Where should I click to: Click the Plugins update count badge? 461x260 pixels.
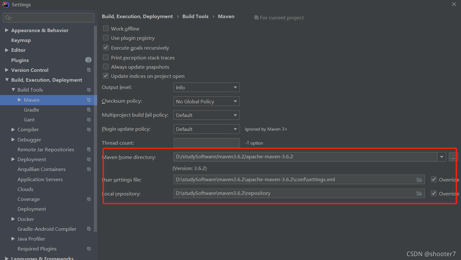(88, 60)
